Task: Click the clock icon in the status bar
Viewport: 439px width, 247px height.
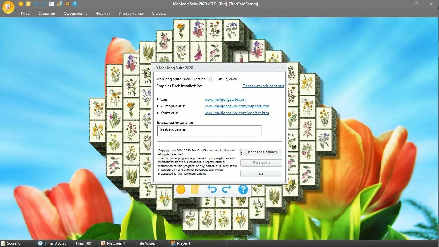Action: 40,243
